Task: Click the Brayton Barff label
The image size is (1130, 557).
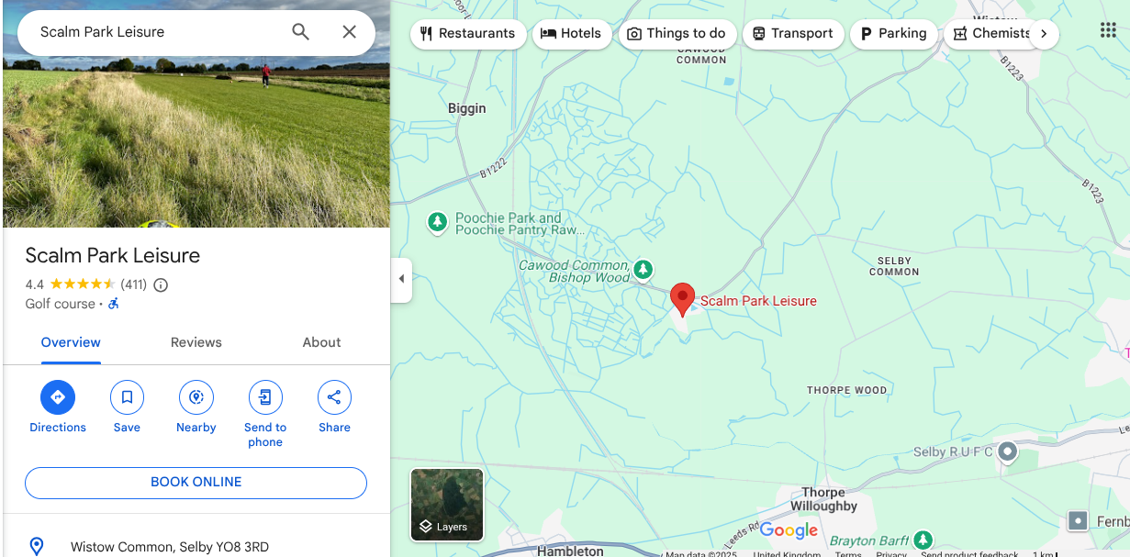Action: click(x=869, y=540)
